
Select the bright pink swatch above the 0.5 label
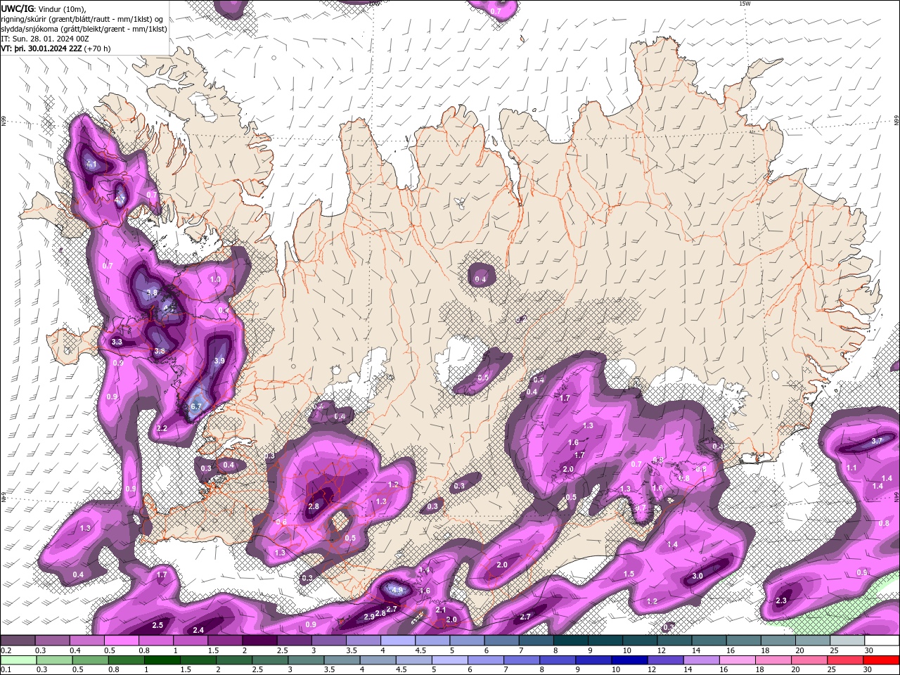(121, 641)
